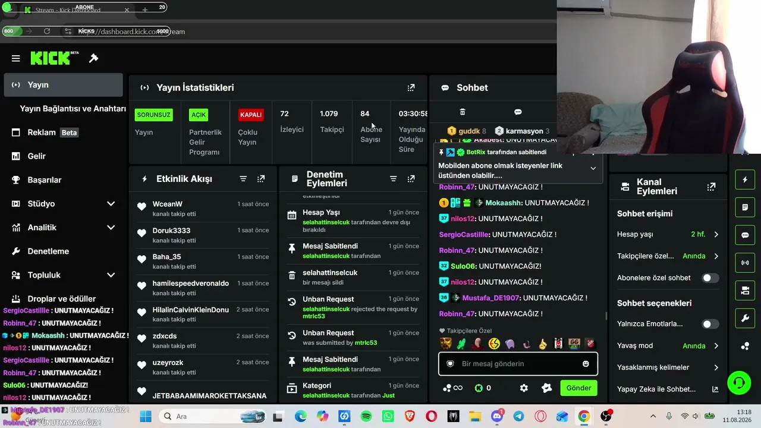761x428 pixels.
Task: Toggle Yalnızca Emotlarla switch
Action: (x=710, y=324)
